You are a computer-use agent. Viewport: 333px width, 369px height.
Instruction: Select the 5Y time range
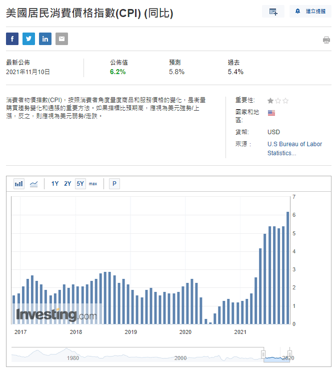(x=80, y=184)
